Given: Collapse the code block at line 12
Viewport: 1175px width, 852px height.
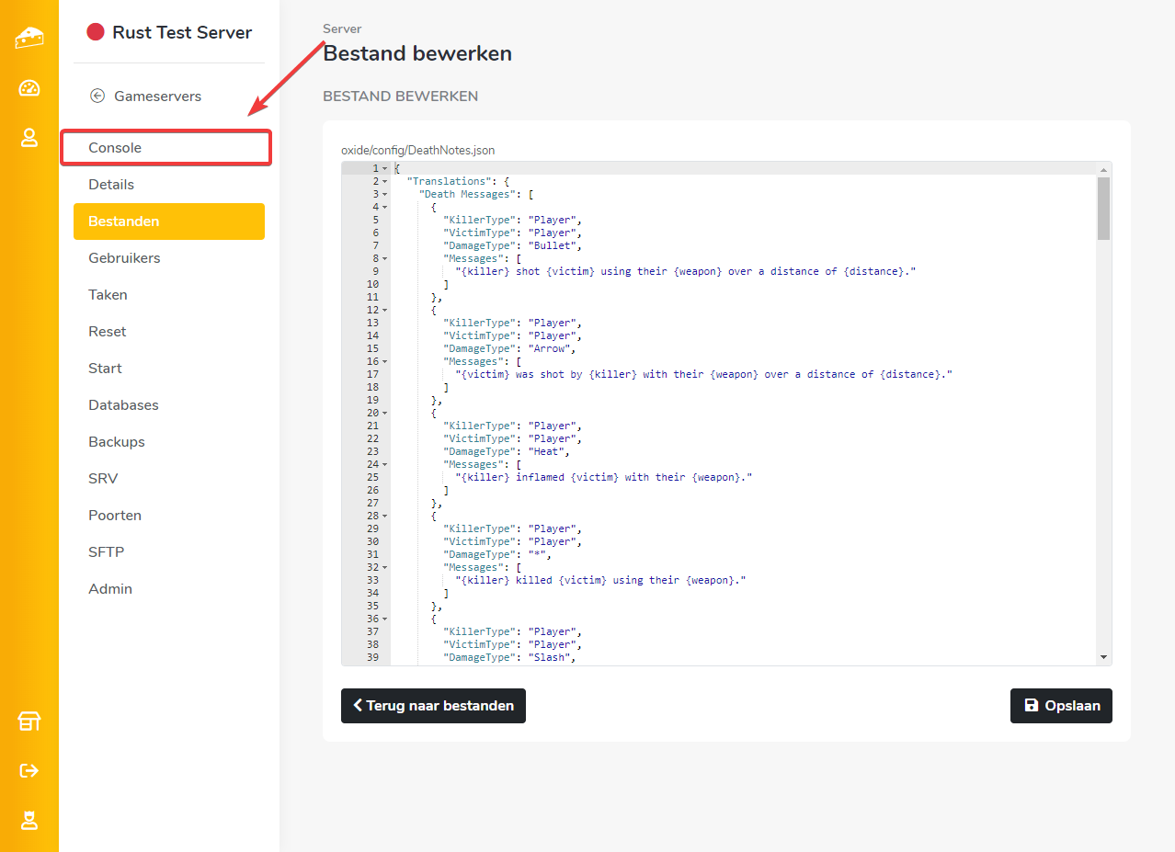Looking at the screenshot, I should (x=384, y=311).
